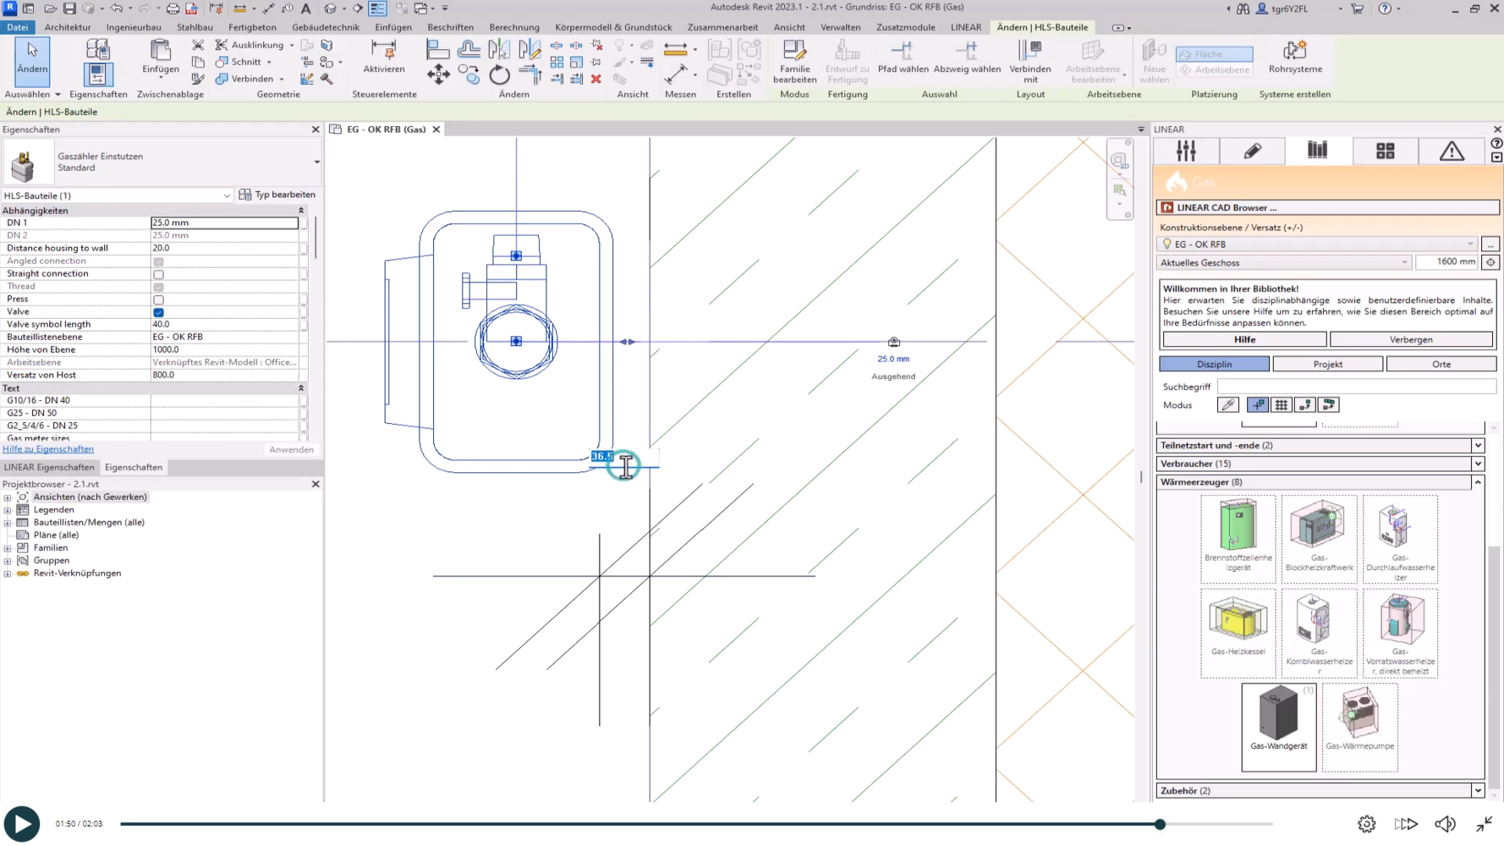Click the video progress slider handle
This screenshot has height=846, width=1504.
pyautogui.click(x=1160, y=824)
